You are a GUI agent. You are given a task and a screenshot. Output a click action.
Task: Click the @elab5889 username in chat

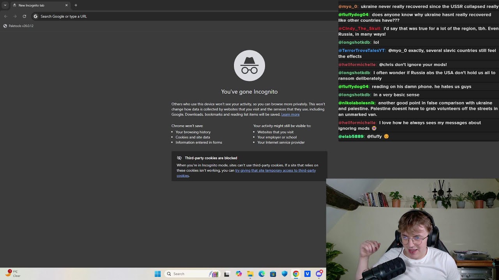351,136
